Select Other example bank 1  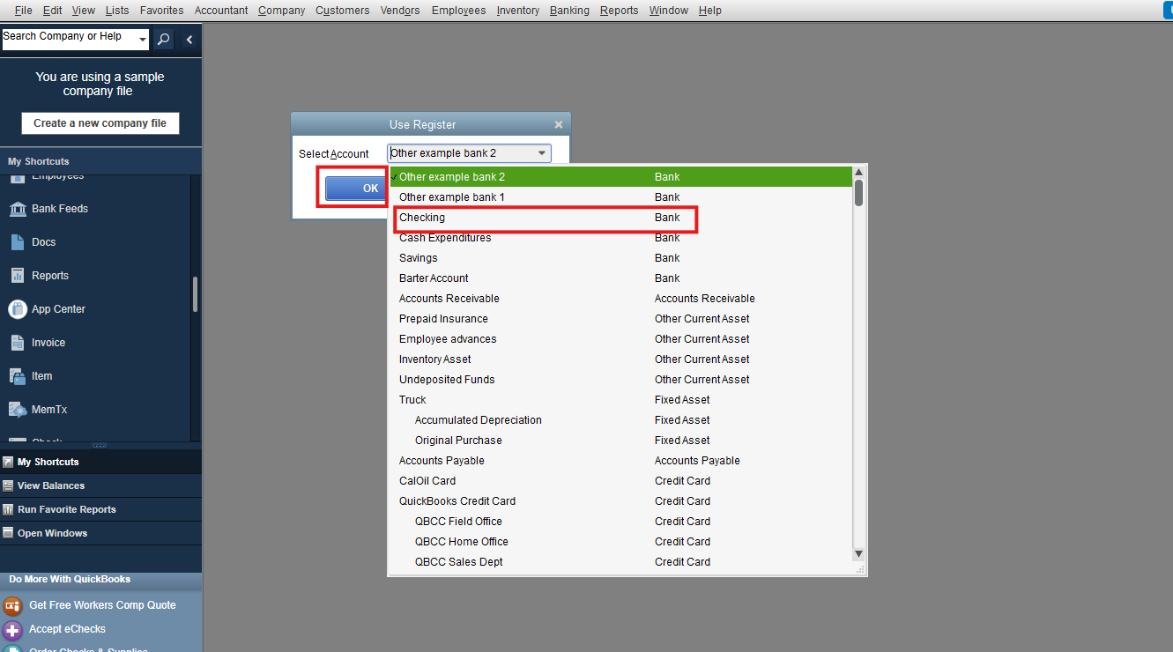[620, 197]
